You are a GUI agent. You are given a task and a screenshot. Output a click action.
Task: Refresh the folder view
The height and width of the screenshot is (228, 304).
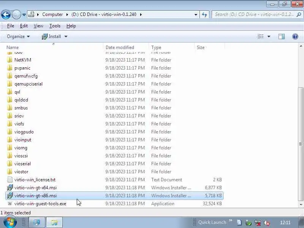coord(204,14)
